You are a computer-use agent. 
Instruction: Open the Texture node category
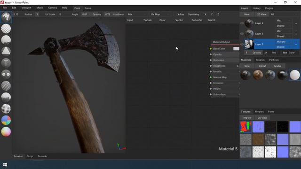[147, 20]
